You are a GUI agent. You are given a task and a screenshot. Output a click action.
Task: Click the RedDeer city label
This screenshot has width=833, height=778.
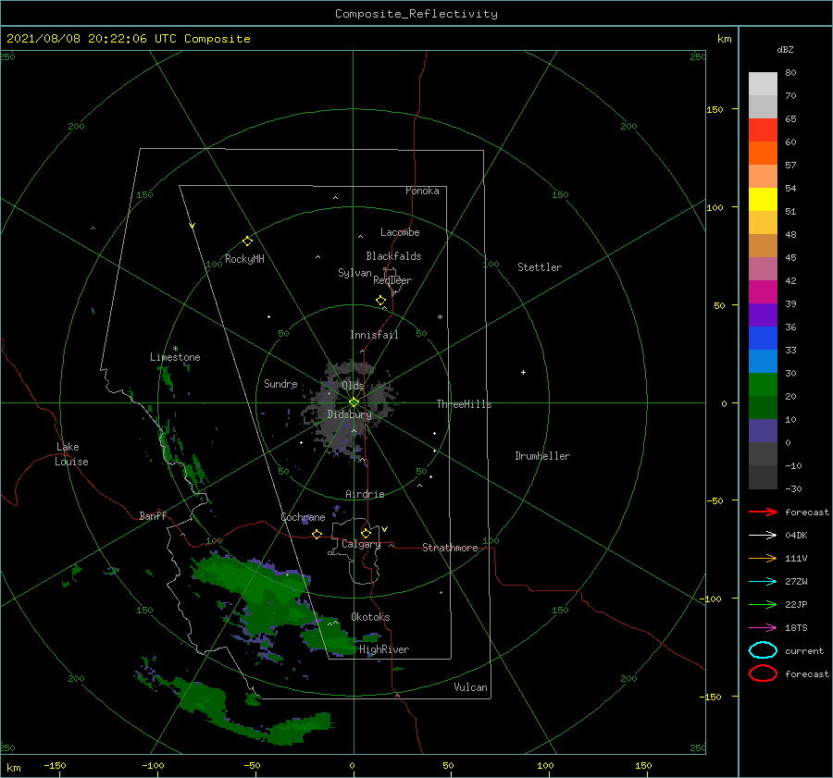pyautogui.click(x=392, y=280)
